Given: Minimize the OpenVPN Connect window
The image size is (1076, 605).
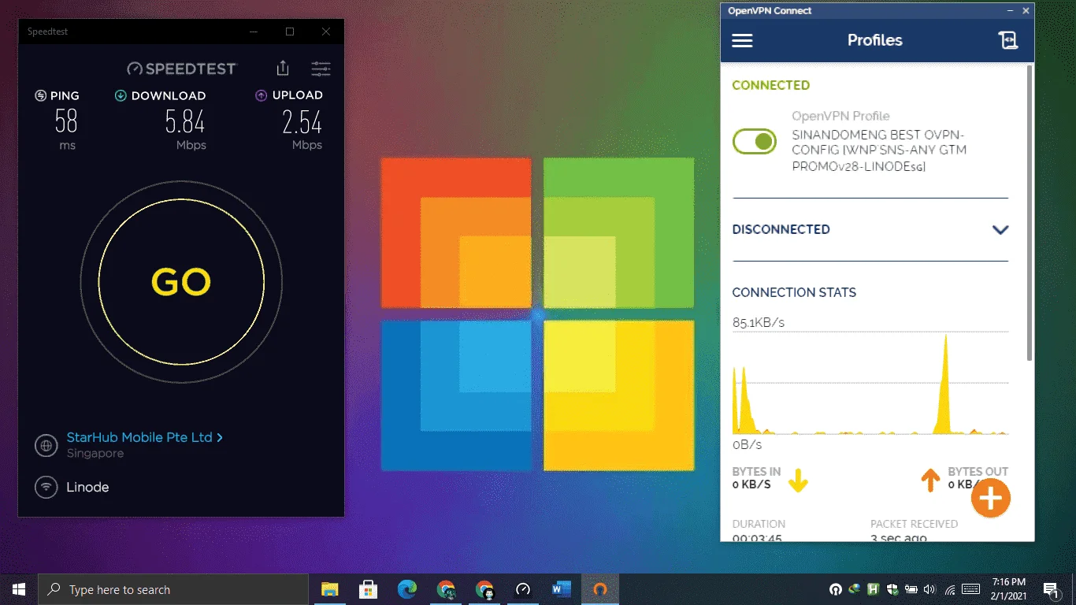Looking at the screenshot, I should pos(1011,11).
